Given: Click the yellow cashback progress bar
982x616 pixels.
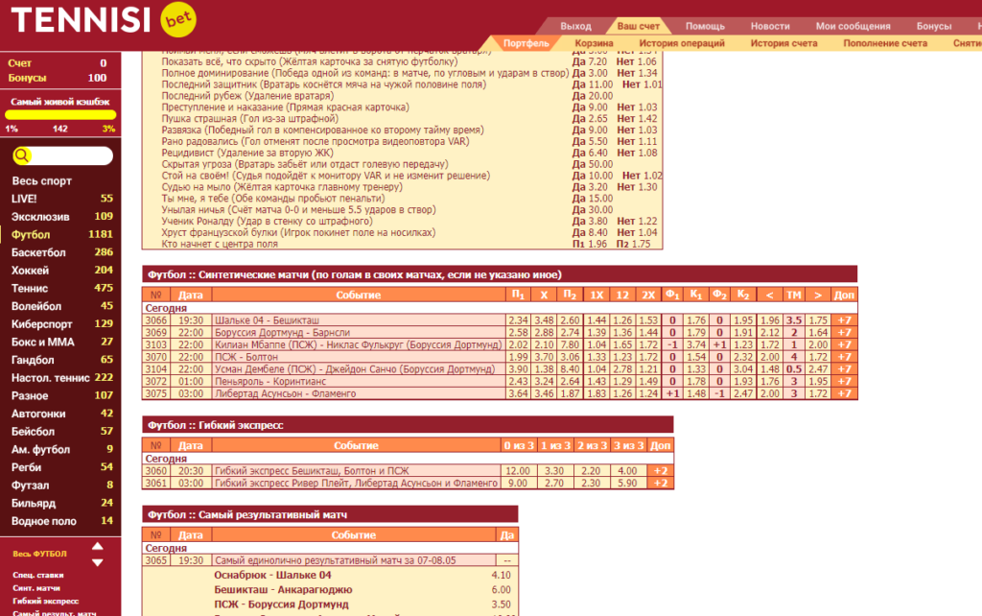Looking at the screenshot, I should pos(60,115).
